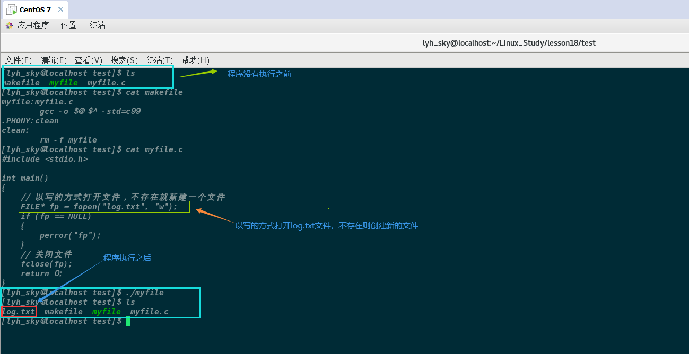Click the '#include <stdio.h>' line
Viewport: 689px width, 354px height.
click(45, 159)
